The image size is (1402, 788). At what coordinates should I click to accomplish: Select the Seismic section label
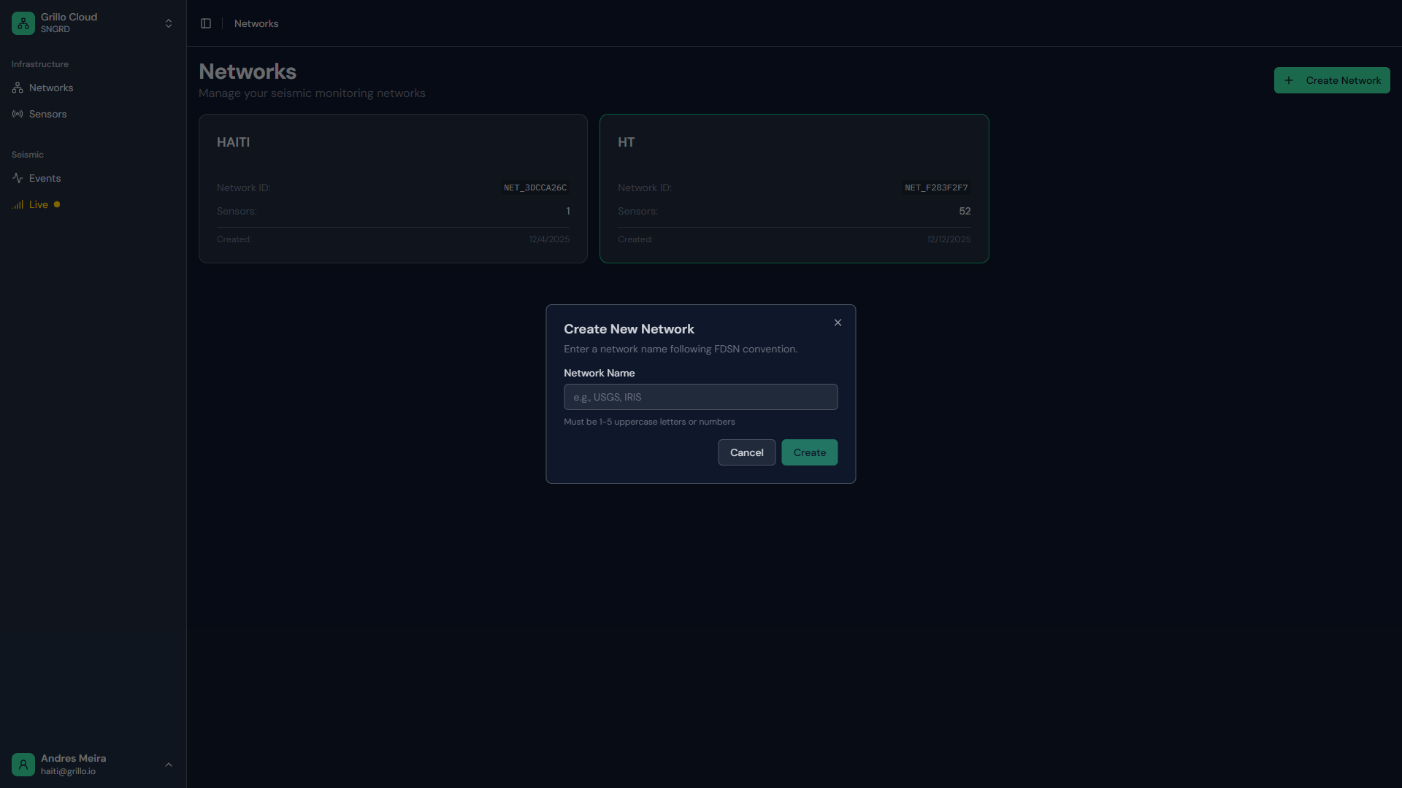27,154
